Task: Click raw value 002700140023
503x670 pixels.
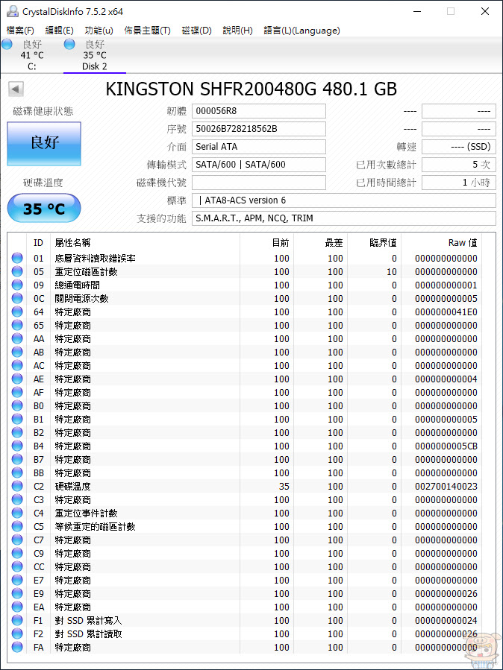Action: 446,486
